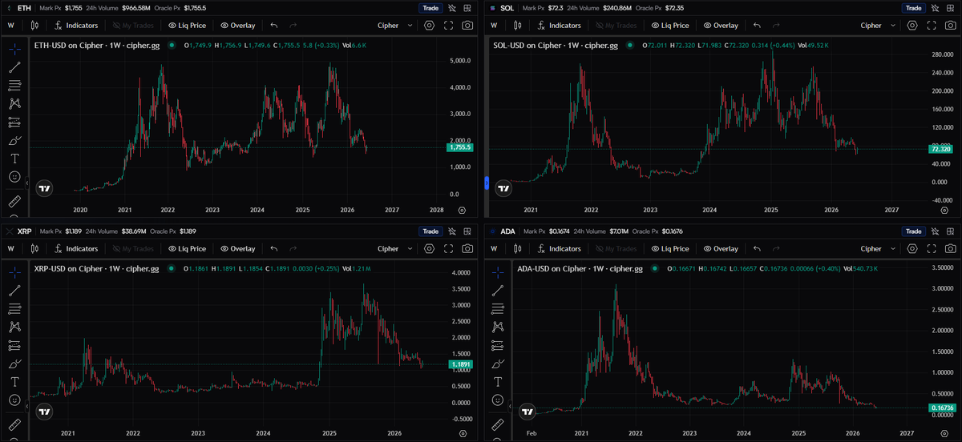Click the XRP-USD on Cipher chart title
The width and height of the screenshot is (962, 442).
click(98, 269)
